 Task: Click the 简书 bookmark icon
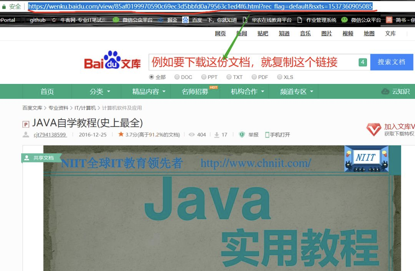click(x=389, y=20)
